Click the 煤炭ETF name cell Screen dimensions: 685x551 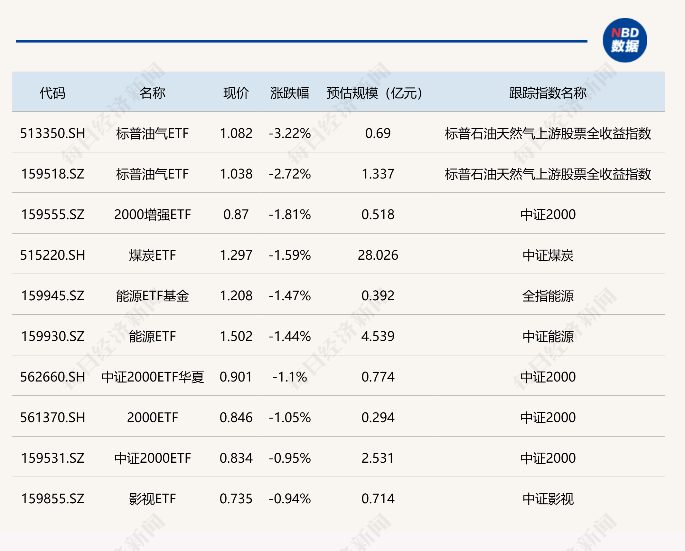(x=152, y=255)
